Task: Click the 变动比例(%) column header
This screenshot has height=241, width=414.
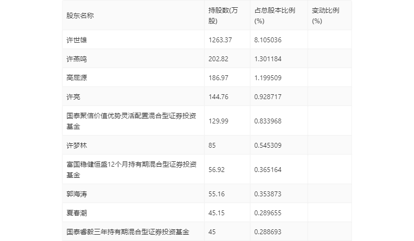Action: click(325, 16)
